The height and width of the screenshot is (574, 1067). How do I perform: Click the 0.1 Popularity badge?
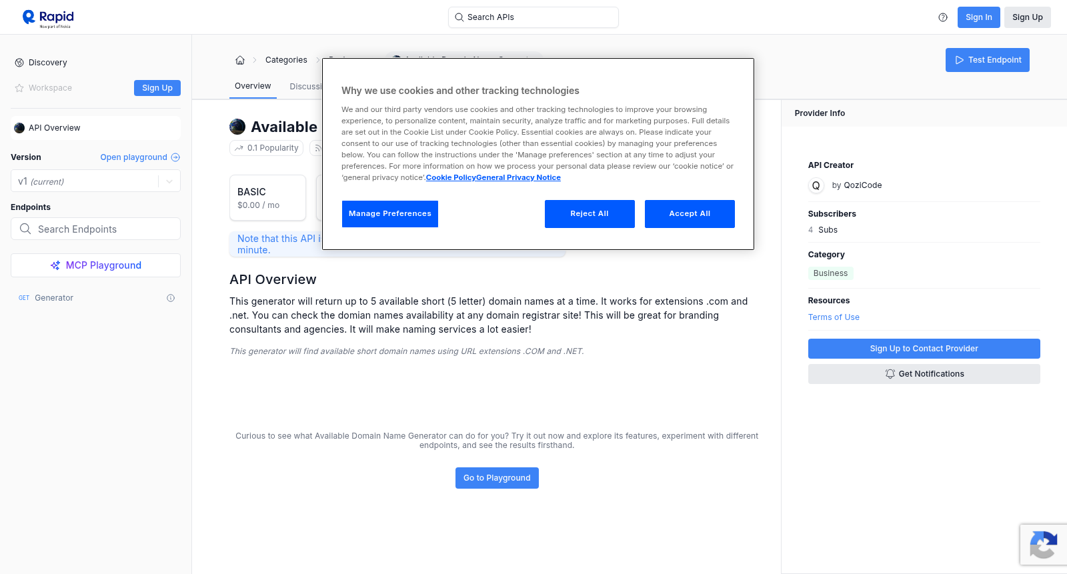267,148
